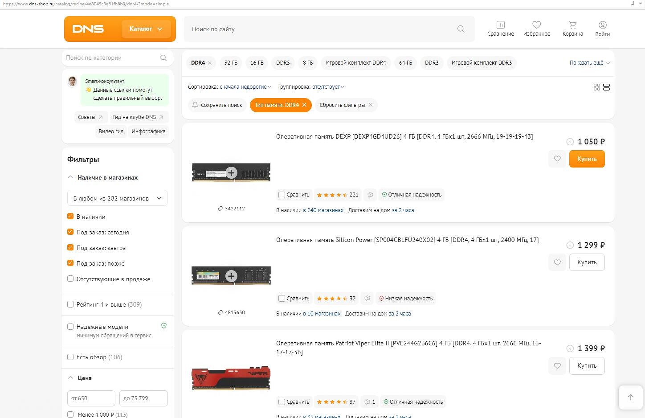This screenshot has width=645, height=418.
Task: Click the site search magnifier icon
Action: tap(461, 29)
